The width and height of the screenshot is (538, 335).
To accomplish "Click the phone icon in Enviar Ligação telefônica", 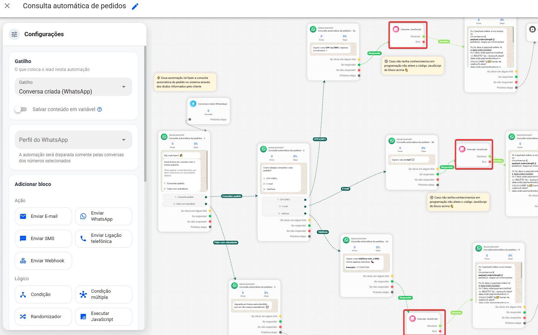I will pyautogui.click(x=83, y=239).
